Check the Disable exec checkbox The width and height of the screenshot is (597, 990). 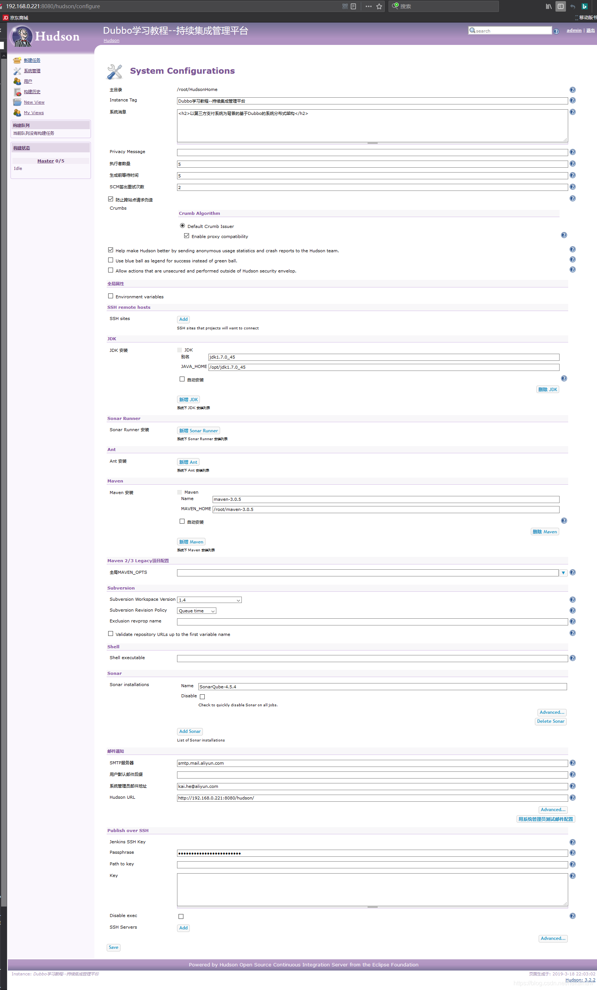(x=181, y=917)
